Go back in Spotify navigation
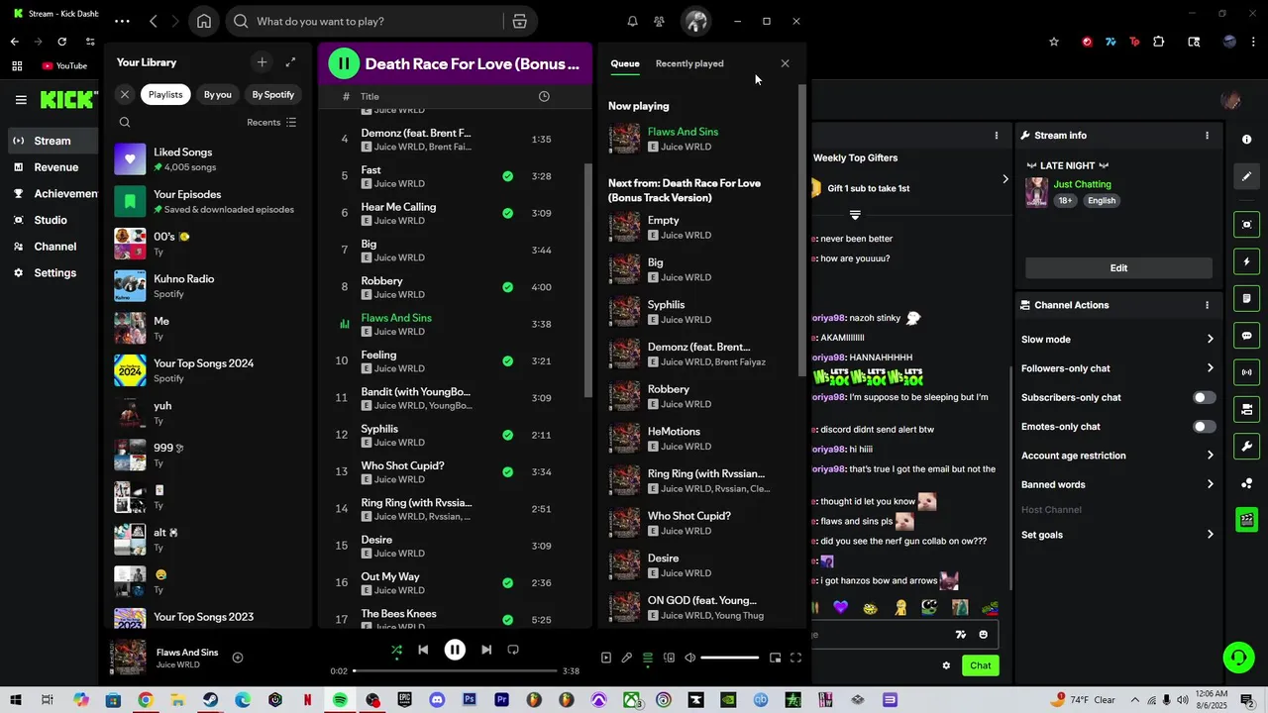 pyautogui.click(x=154, y=21)
